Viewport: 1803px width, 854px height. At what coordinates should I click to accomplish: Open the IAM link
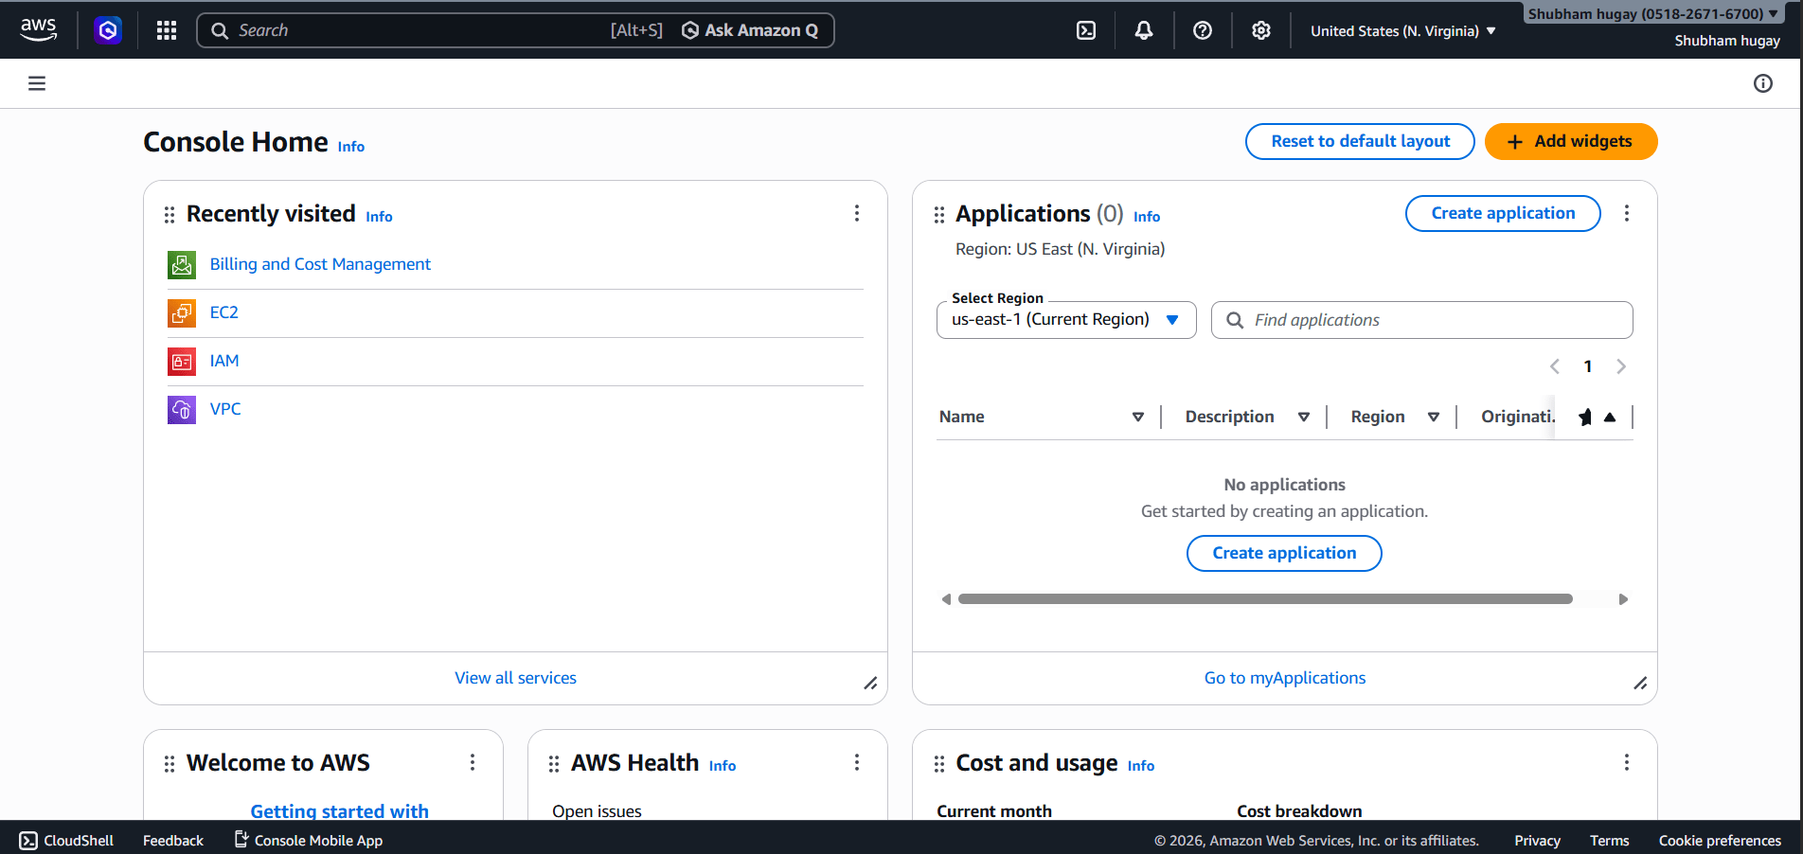point(224,361)
